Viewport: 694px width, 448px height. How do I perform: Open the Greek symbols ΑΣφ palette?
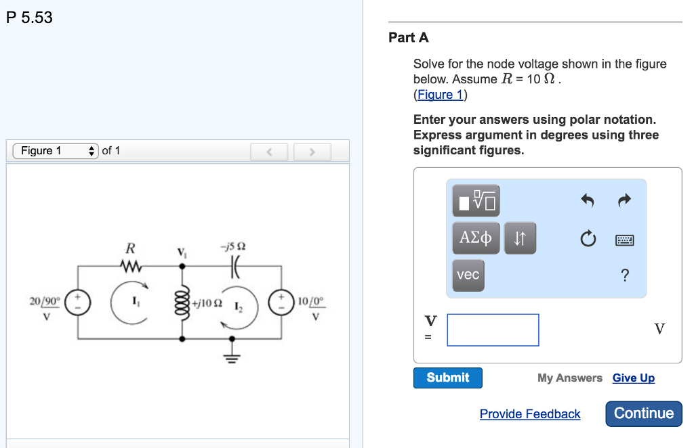pos(475,238)
